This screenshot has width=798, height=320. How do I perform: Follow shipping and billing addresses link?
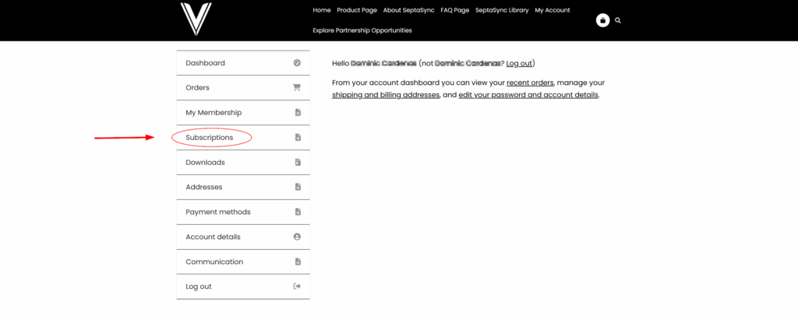click(x=385, y=95)
